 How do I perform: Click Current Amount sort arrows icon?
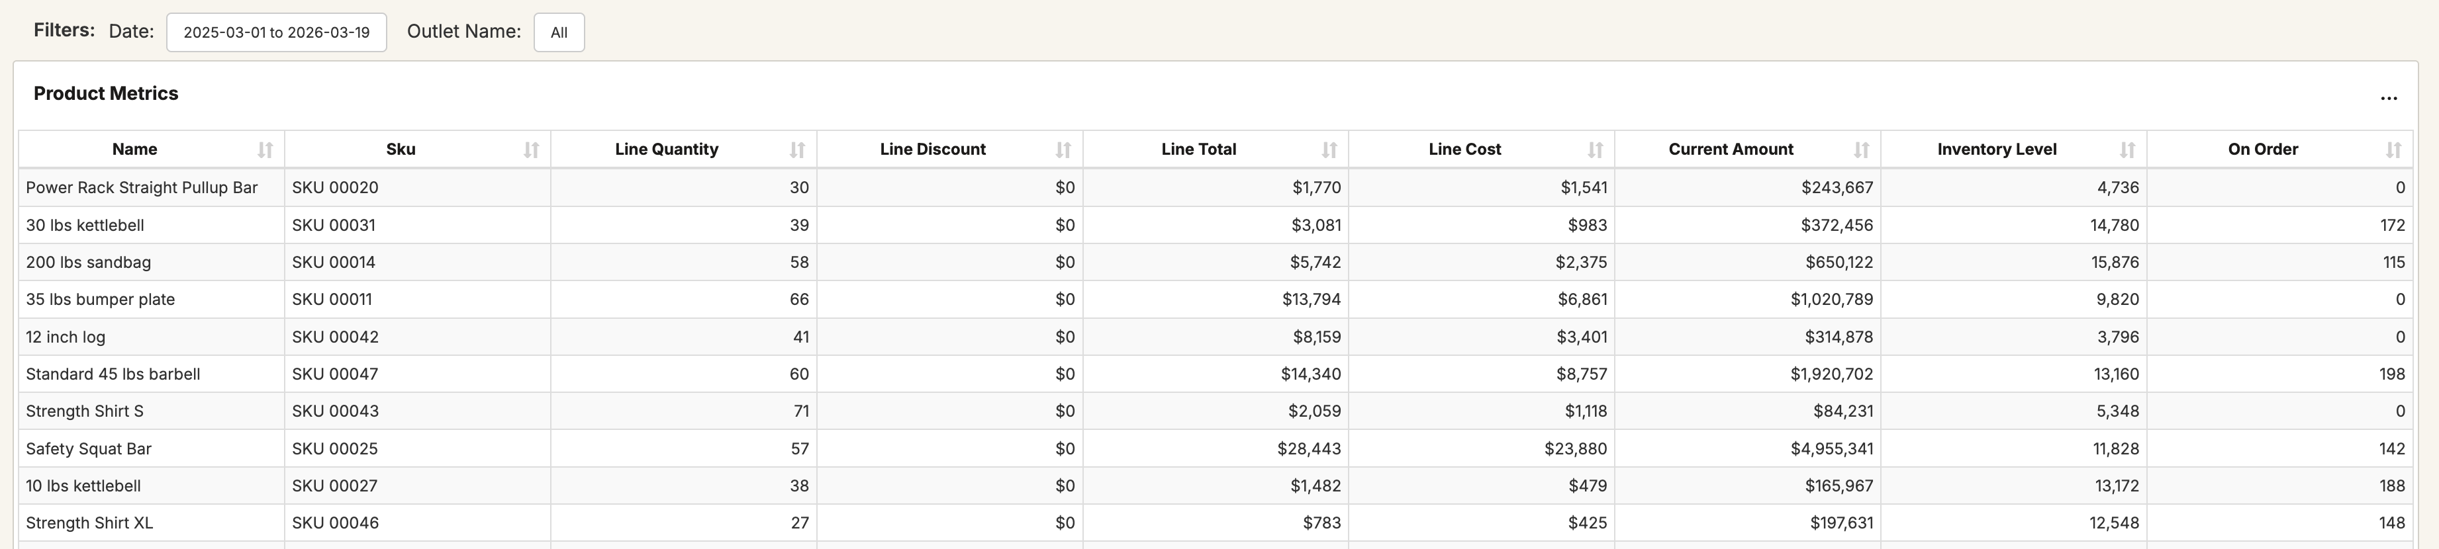click(1862, 149)
